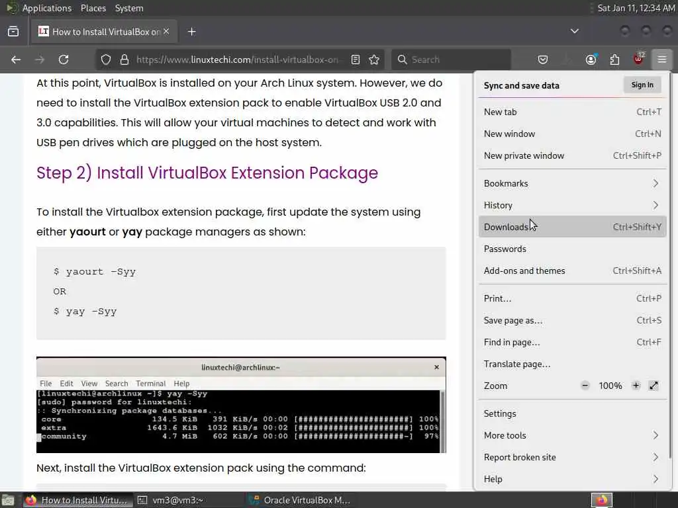Image resolution: width=678 pixels, height=508 pixels.
Task: Expand the More tools submenu
Action: click(572, 435)
